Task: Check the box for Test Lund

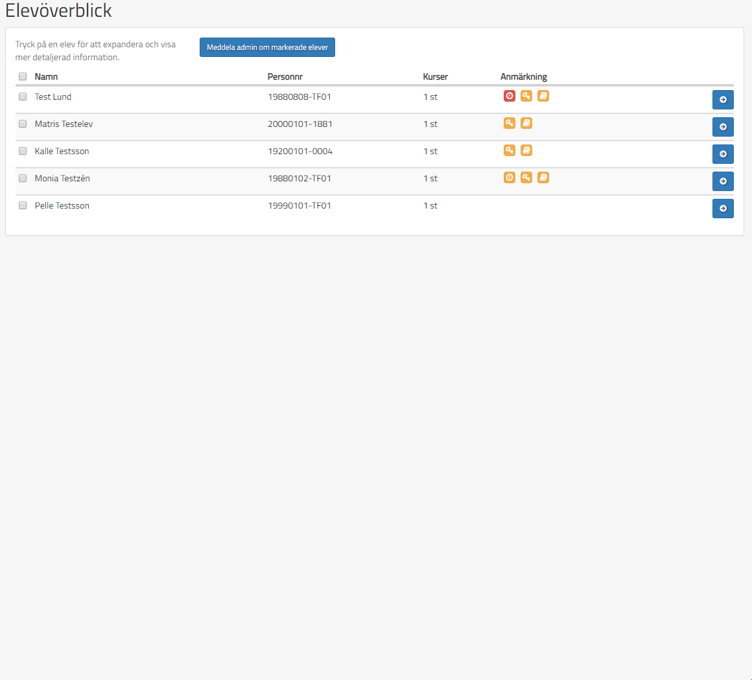Action: point(23,96)
